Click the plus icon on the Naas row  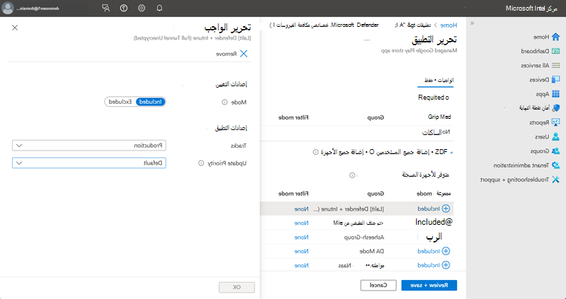pyautogui.click(x=446, y=265)
